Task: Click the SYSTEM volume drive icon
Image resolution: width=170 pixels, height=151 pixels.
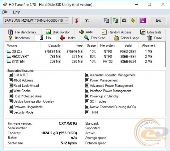Action: 8,61
